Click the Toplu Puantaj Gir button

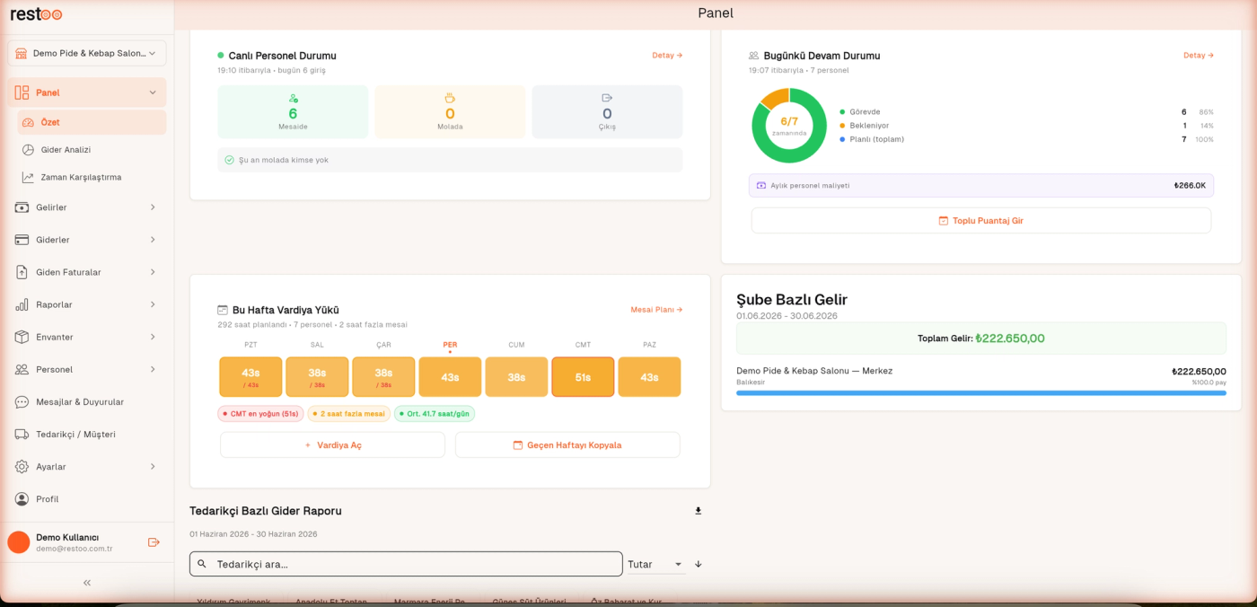(981, 221)
